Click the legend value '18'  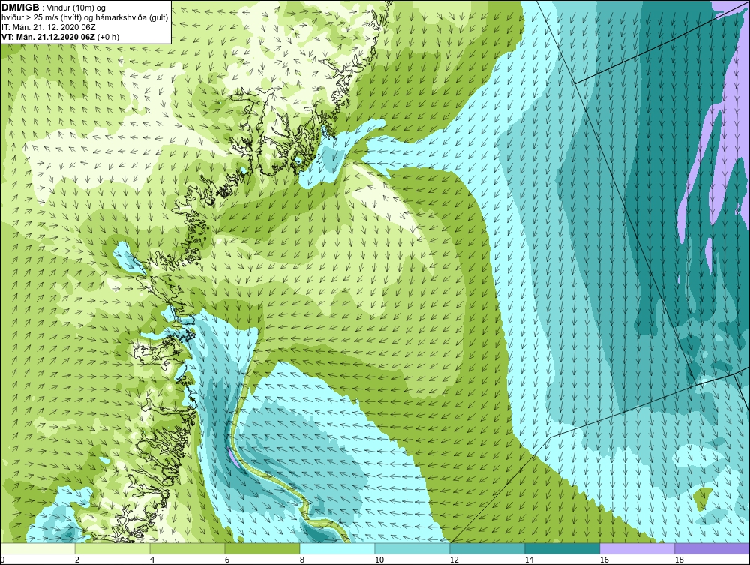(679, 560)
